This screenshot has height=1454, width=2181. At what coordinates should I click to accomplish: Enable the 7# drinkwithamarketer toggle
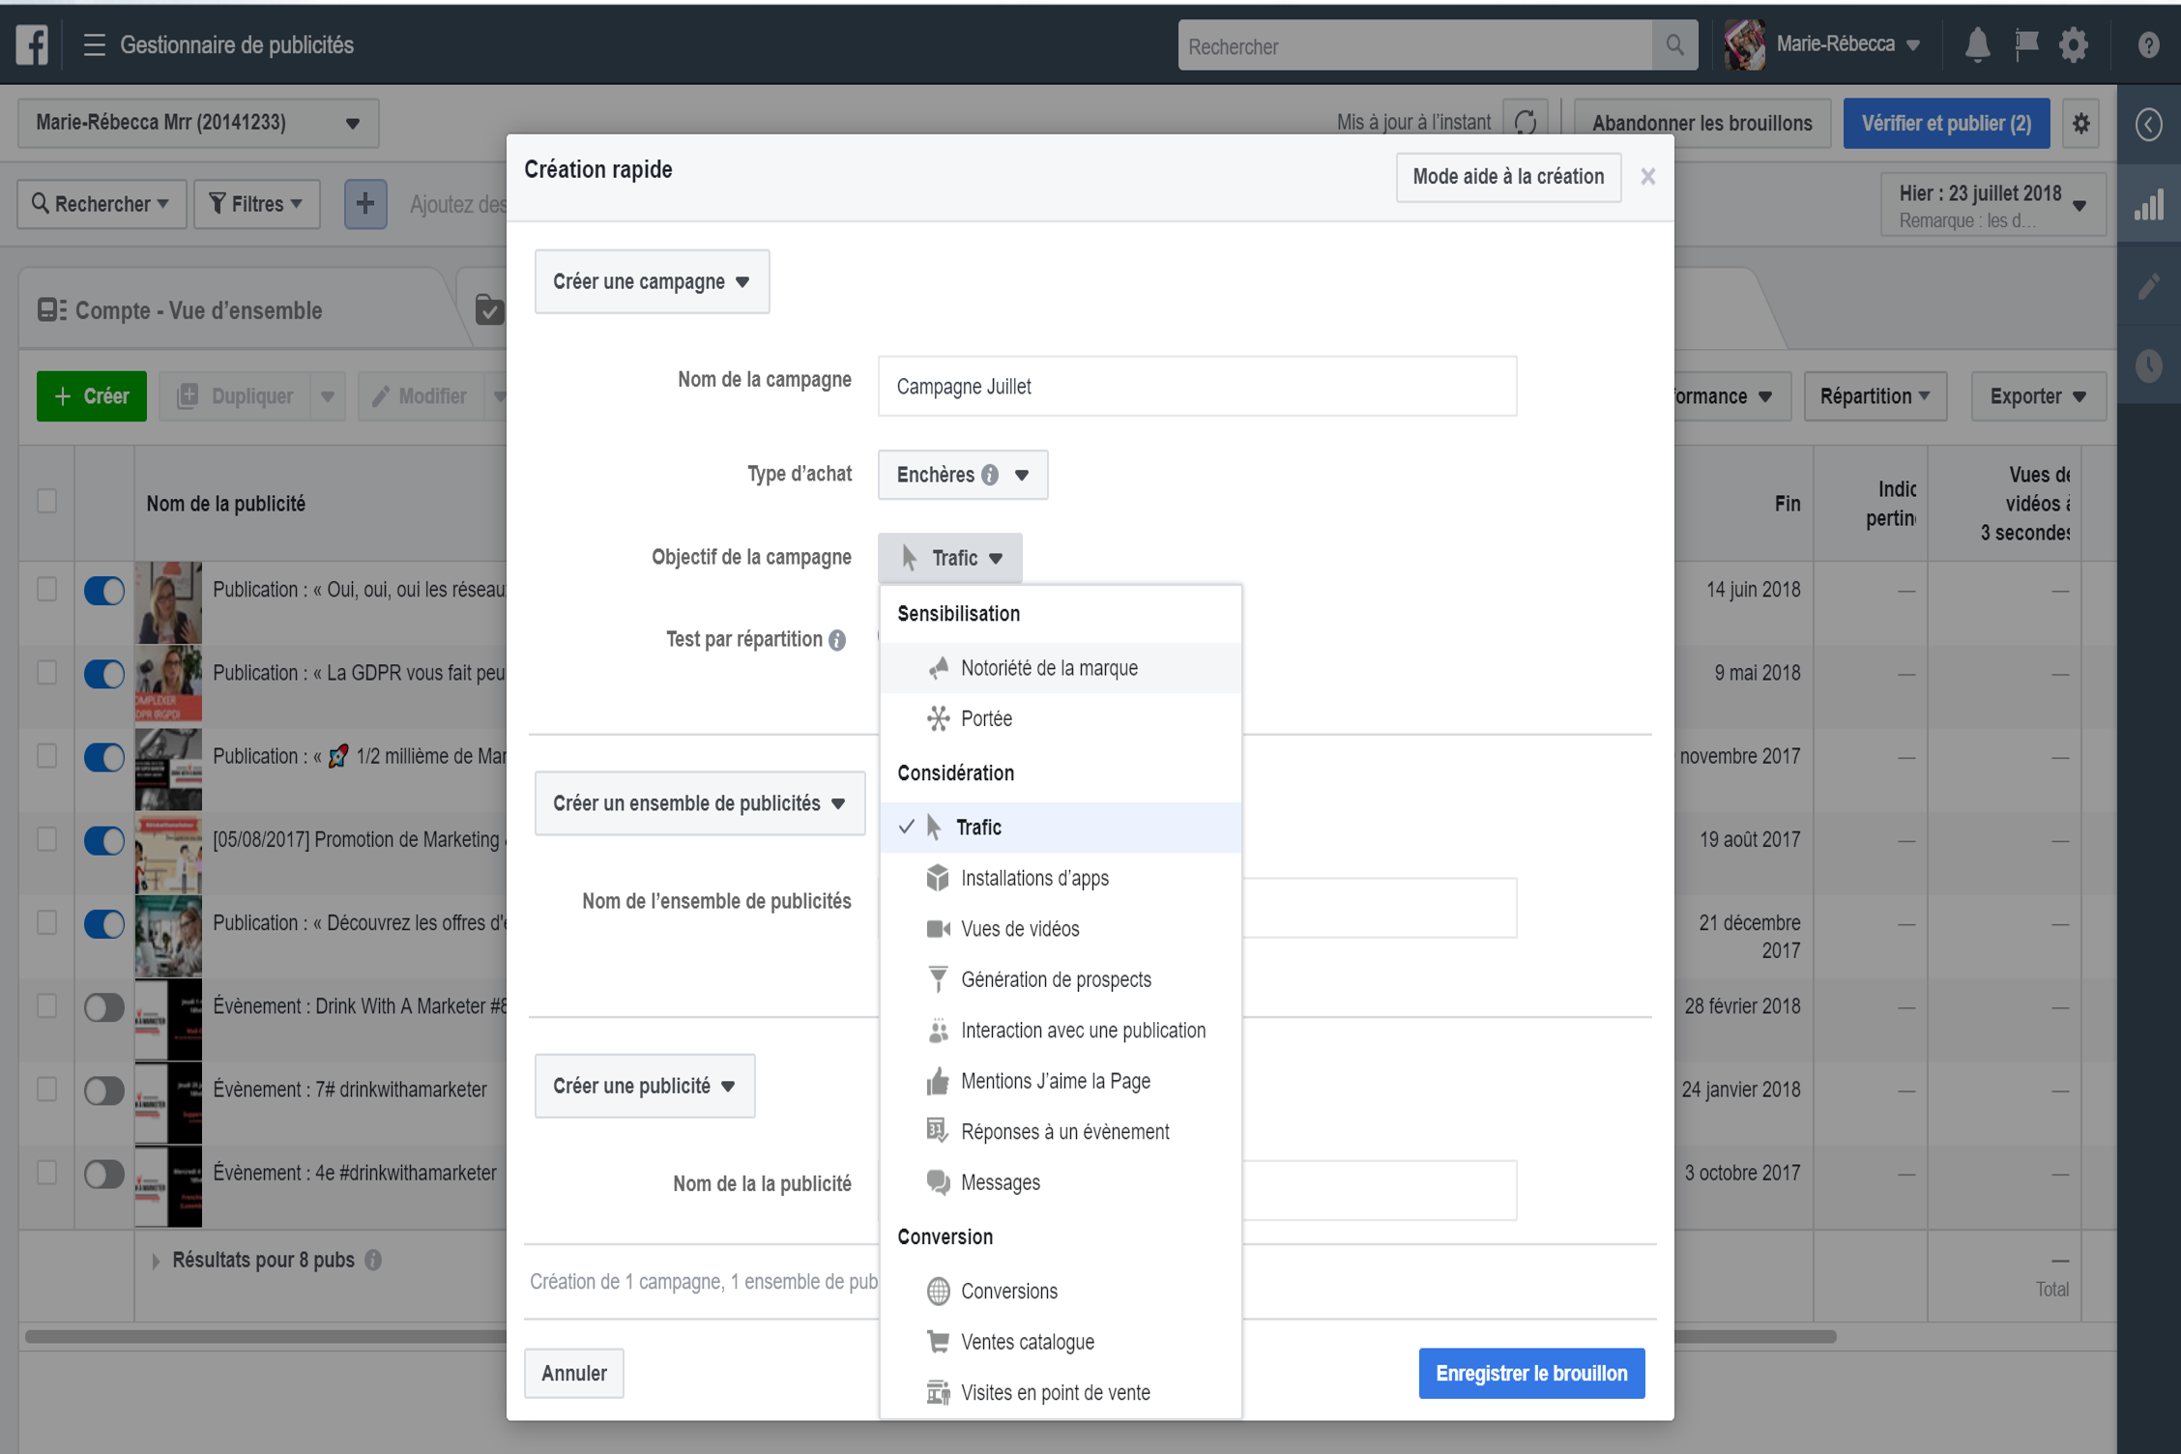(x=104, y=1090)
